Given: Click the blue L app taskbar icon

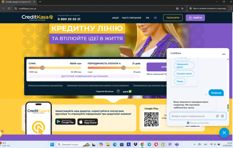Looking at the screenshot, I should [x=129, y=144].
